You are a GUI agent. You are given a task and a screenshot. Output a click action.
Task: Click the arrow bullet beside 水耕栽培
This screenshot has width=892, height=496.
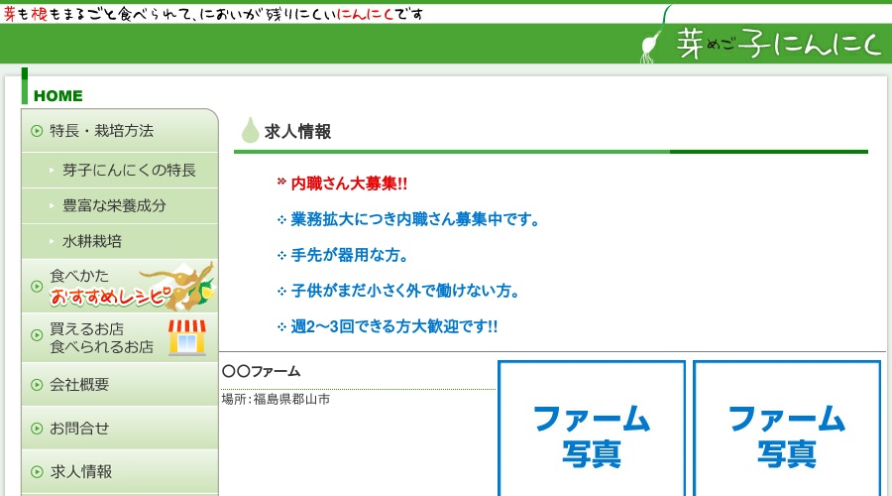coord(52,241)
